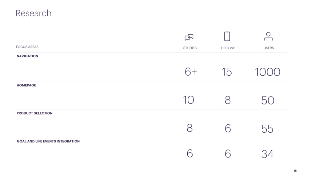315x182 pixels.
Task: Click the 6+ studies value for Navigation
Action: click(x=191, y=72)
